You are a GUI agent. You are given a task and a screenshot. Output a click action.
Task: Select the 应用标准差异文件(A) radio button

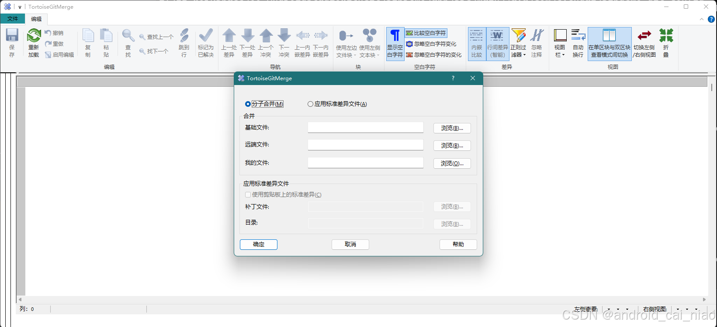click(310, 104)
